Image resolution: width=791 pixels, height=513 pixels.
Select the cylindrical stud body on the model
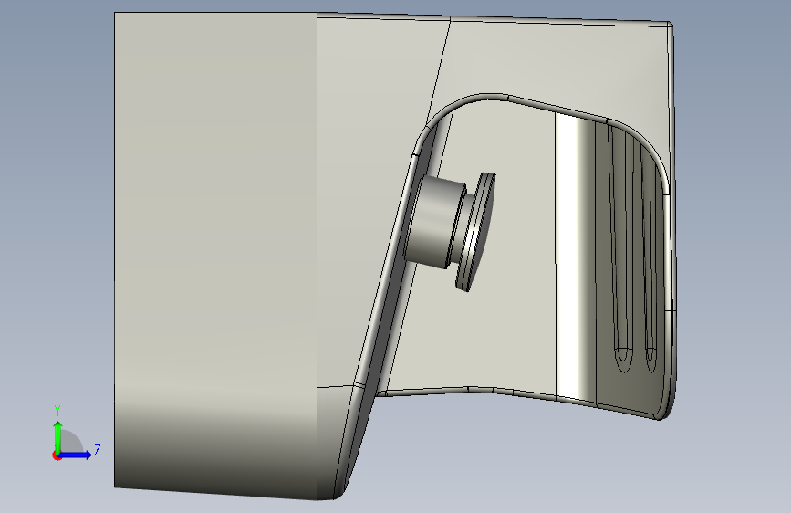click(x=436, y=221)
